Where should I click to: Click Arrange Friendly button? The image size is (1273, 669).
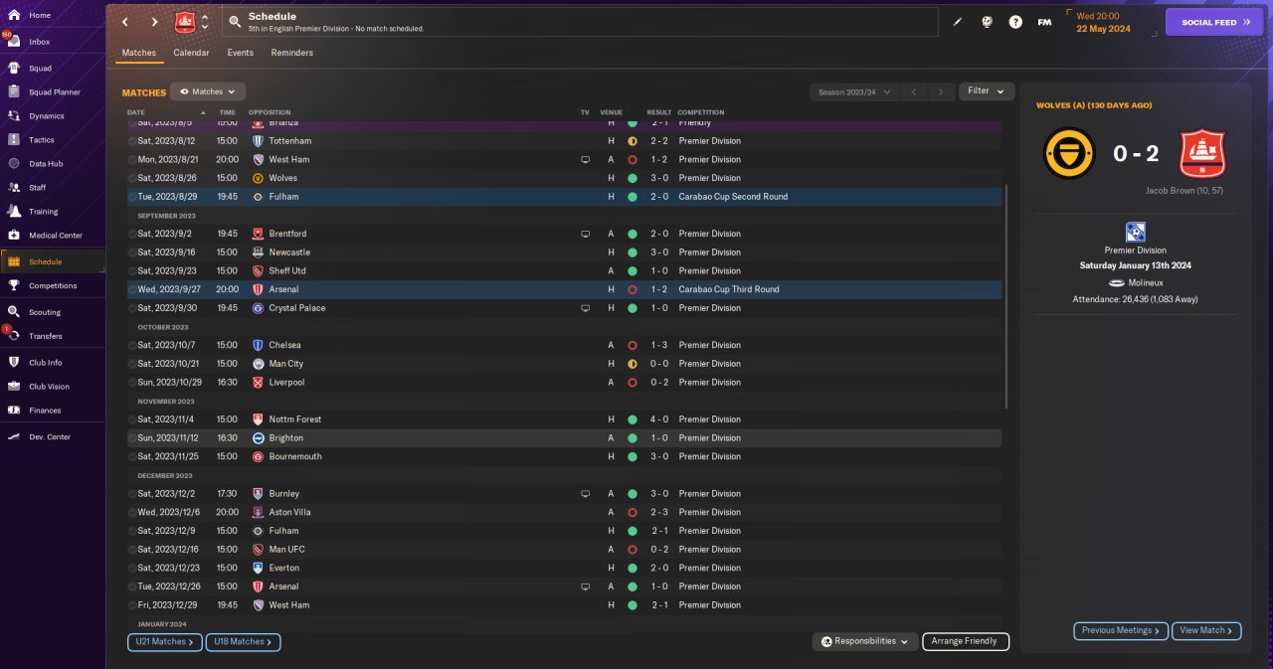966,641
